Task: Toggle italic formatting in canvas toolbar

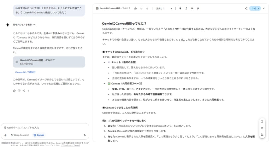Action: pyautogui.click(x=186, y=8)
